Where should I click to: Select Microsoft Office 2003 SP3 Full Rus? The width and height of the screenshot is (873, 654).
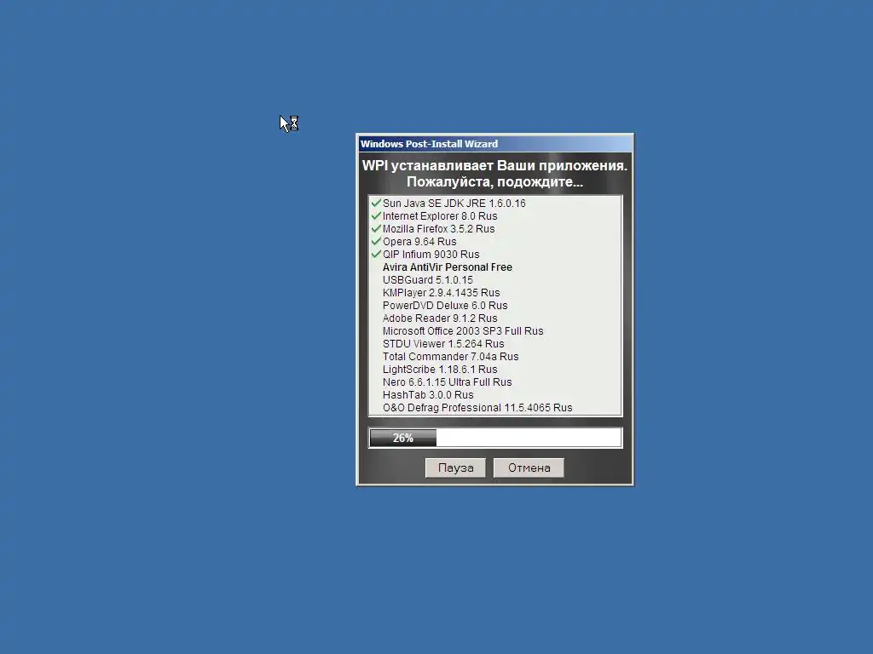point(463,331)
